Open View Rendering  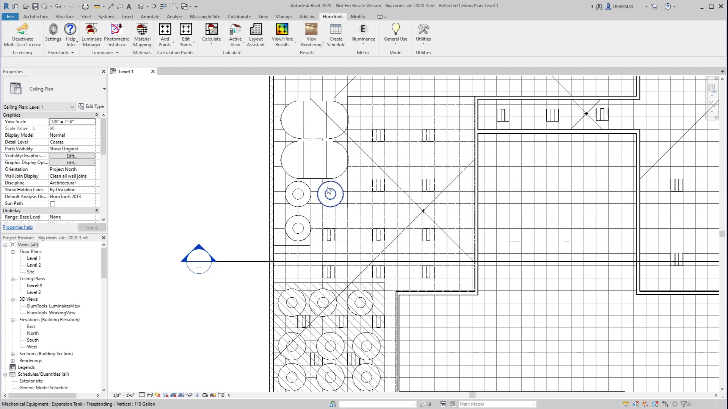pos(311,35)
